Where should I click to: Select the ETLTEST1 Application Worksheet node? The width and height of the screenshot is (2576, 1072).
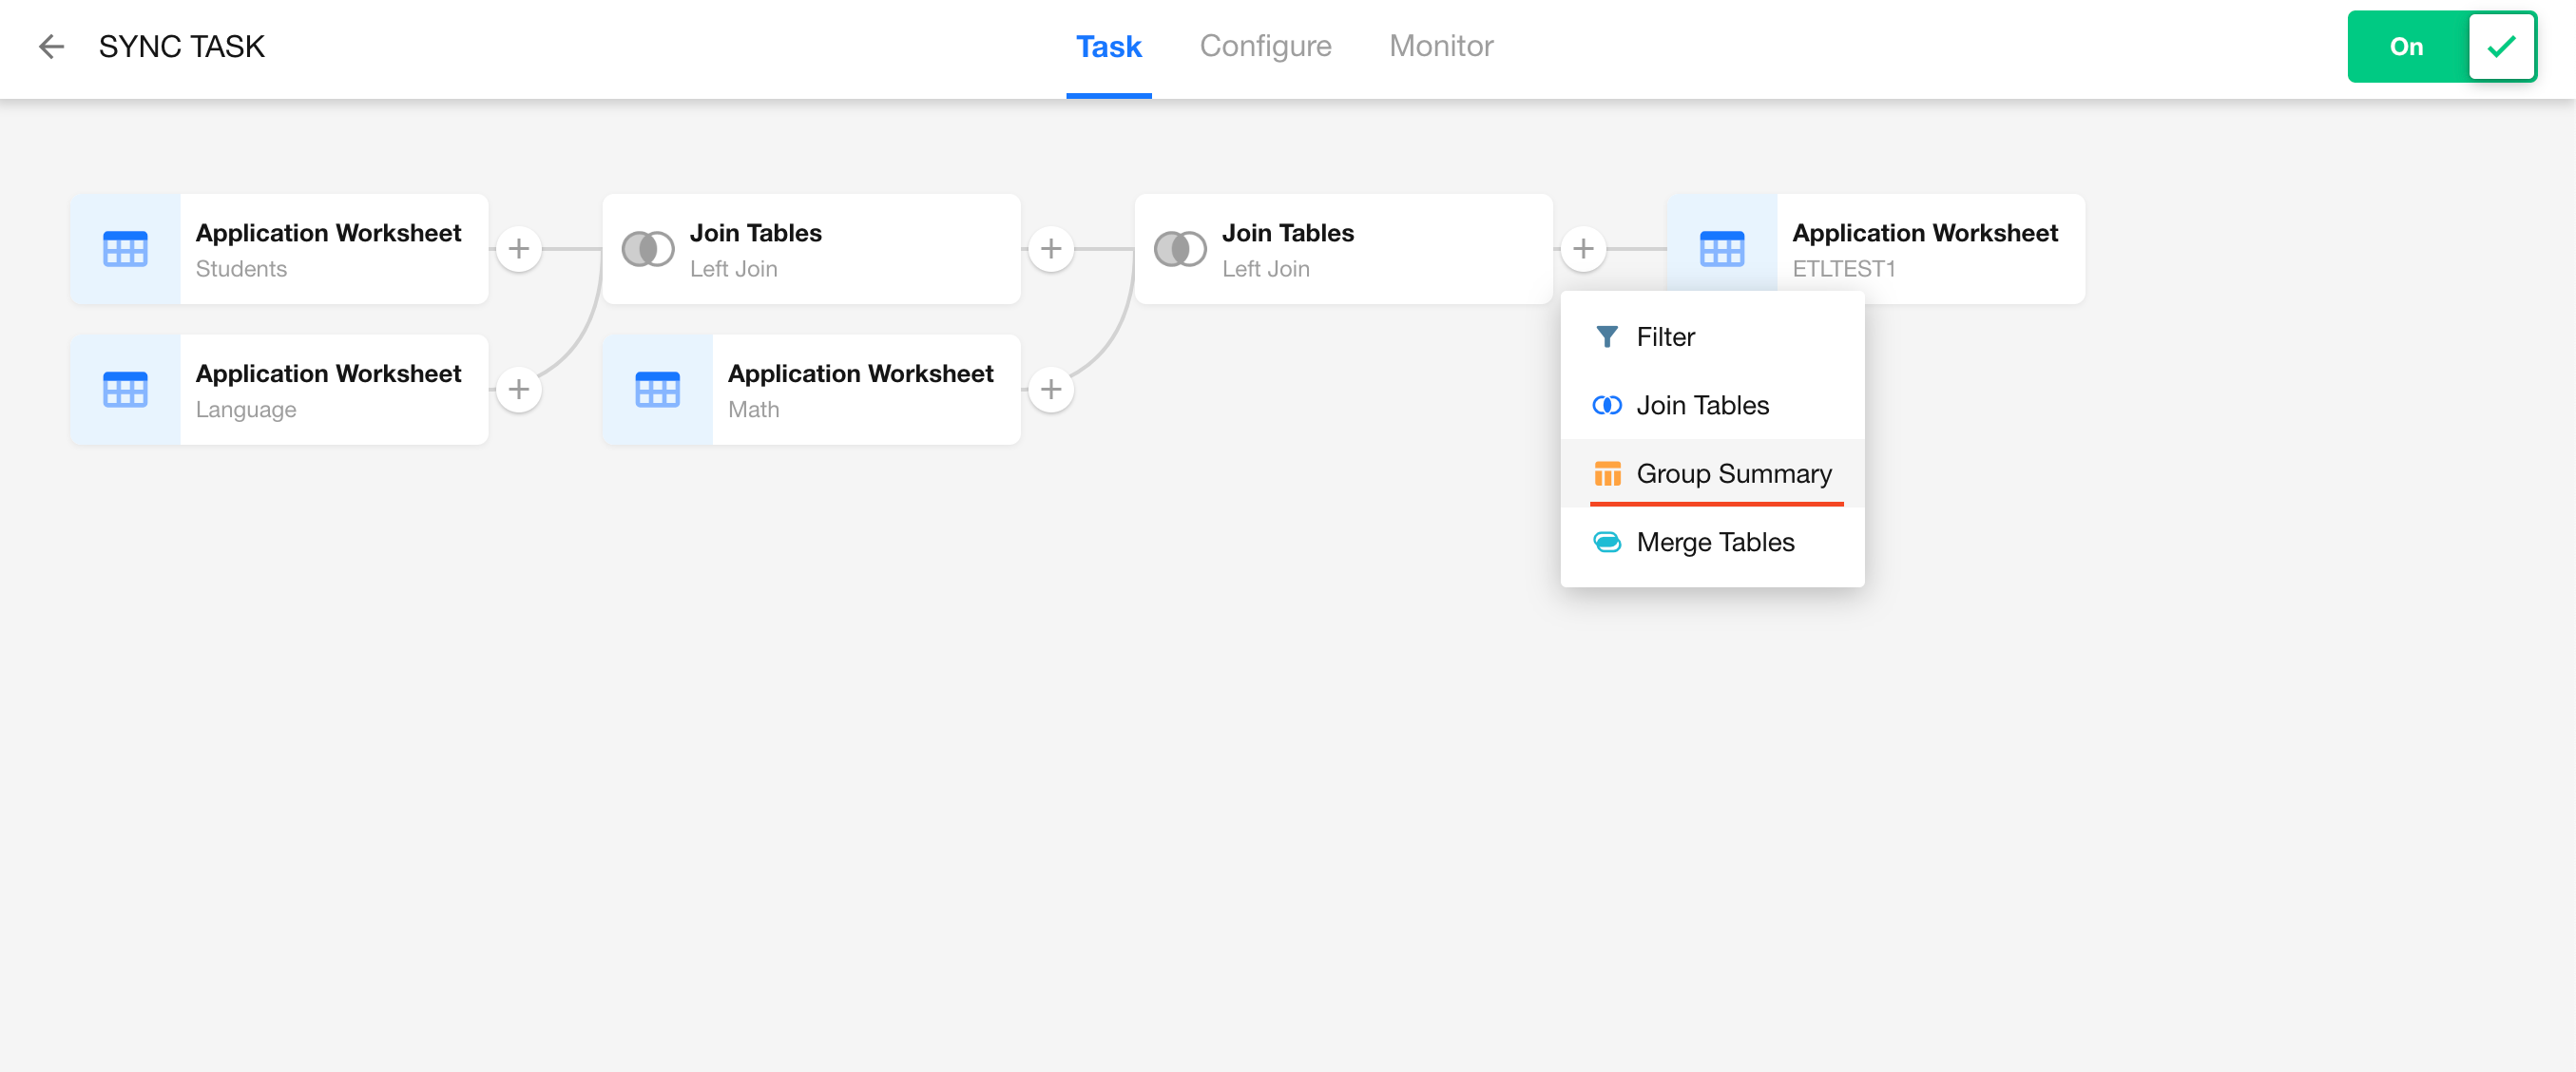(x=1924, y=249)
